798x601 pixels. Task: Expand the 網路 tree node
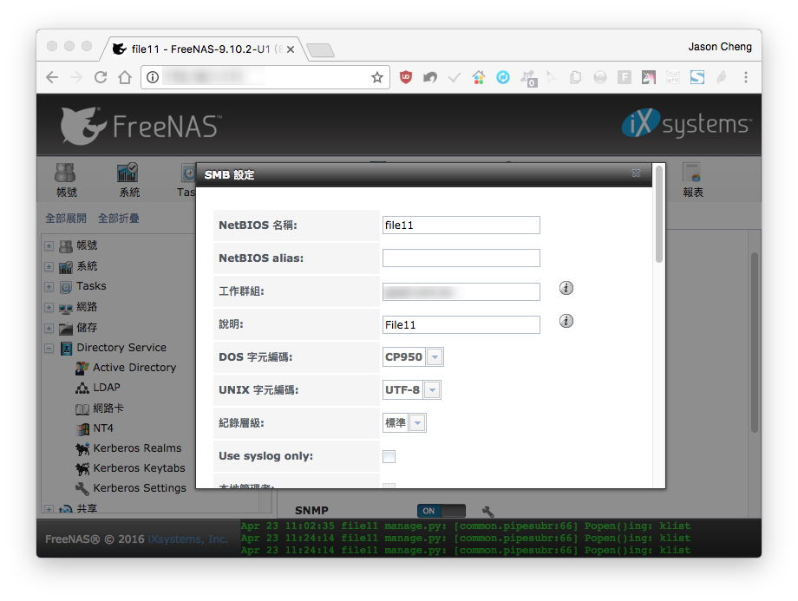[x=49, y=307]
